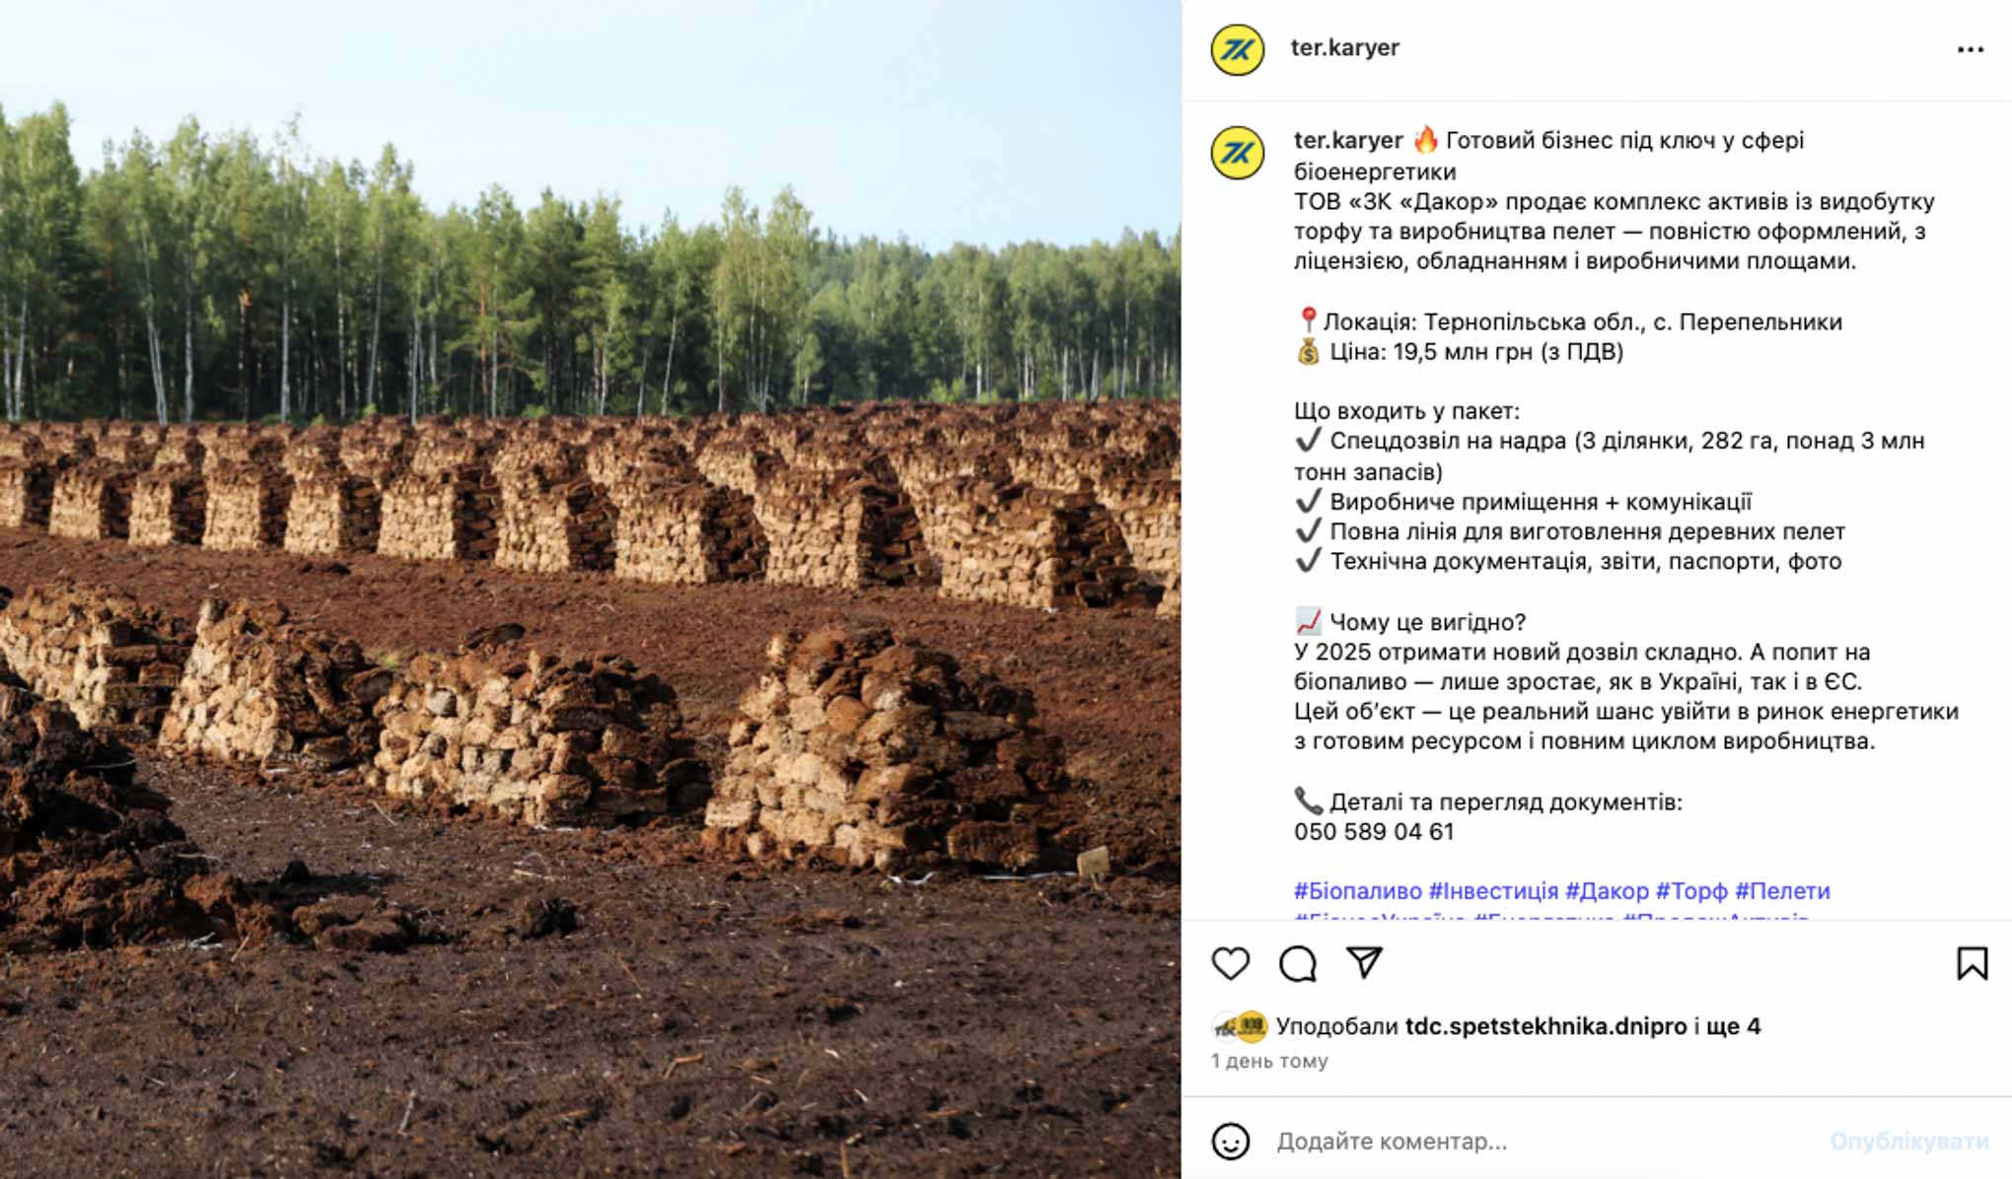Viewport: 2012px width, 1179px height.
Task: Open comments with the speech bubble icon
Action: (1298, 963)
